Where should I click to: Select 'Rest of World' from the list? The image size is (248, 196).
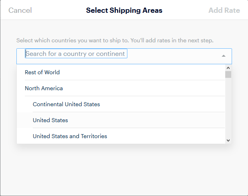click(121, 72)
